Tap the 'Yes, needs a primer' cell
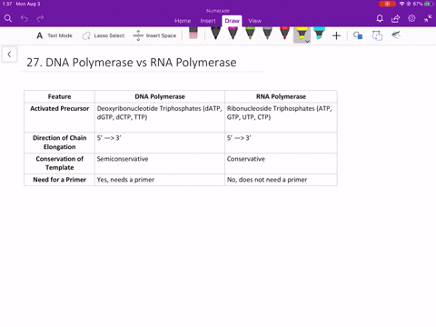 (x=160, y=180)
